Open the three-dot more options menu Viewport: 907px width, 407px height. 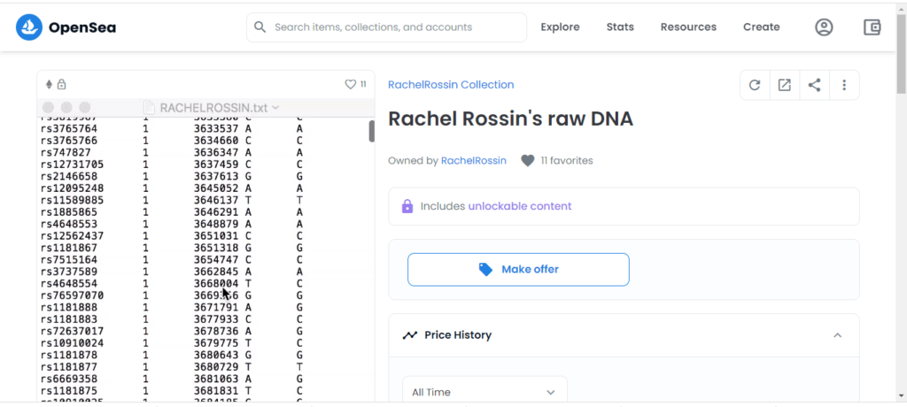(x=844, y=85)
